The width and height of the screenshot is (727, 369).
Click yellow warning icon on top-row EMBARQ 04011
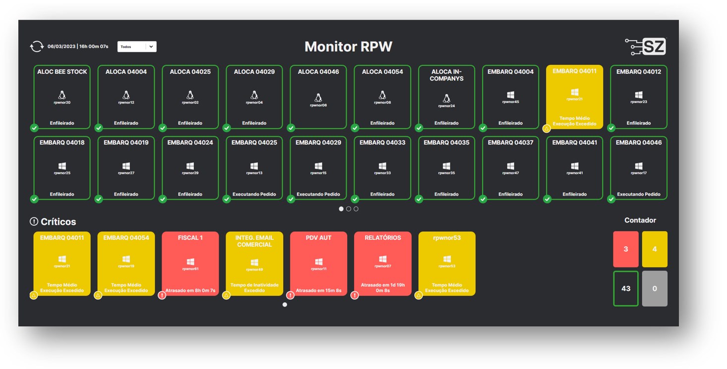click(546, 129)
